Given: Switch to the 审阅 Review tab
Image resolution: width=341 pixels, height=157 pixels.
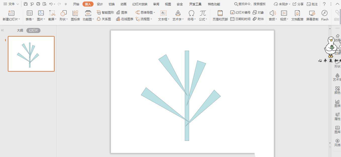Looking at the screenshot, I should [x=156, y=4].
